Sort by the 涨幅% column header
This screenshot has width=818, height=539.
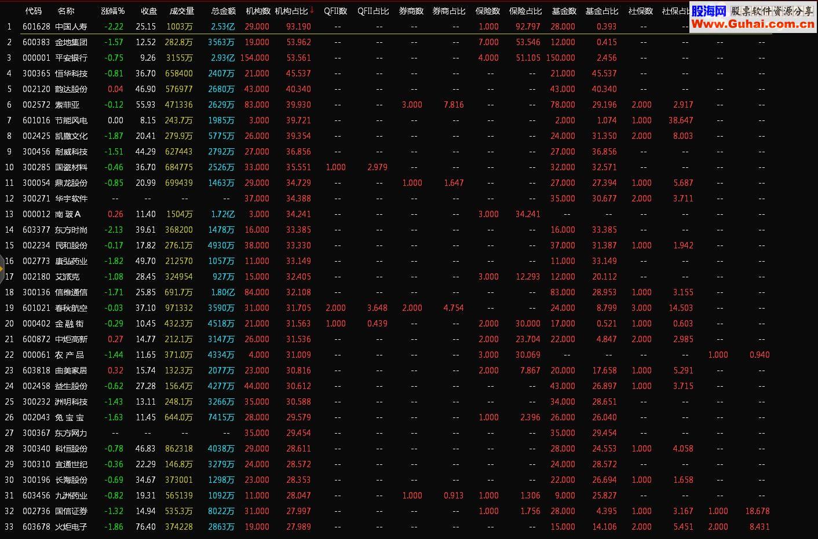coord(113,11)
